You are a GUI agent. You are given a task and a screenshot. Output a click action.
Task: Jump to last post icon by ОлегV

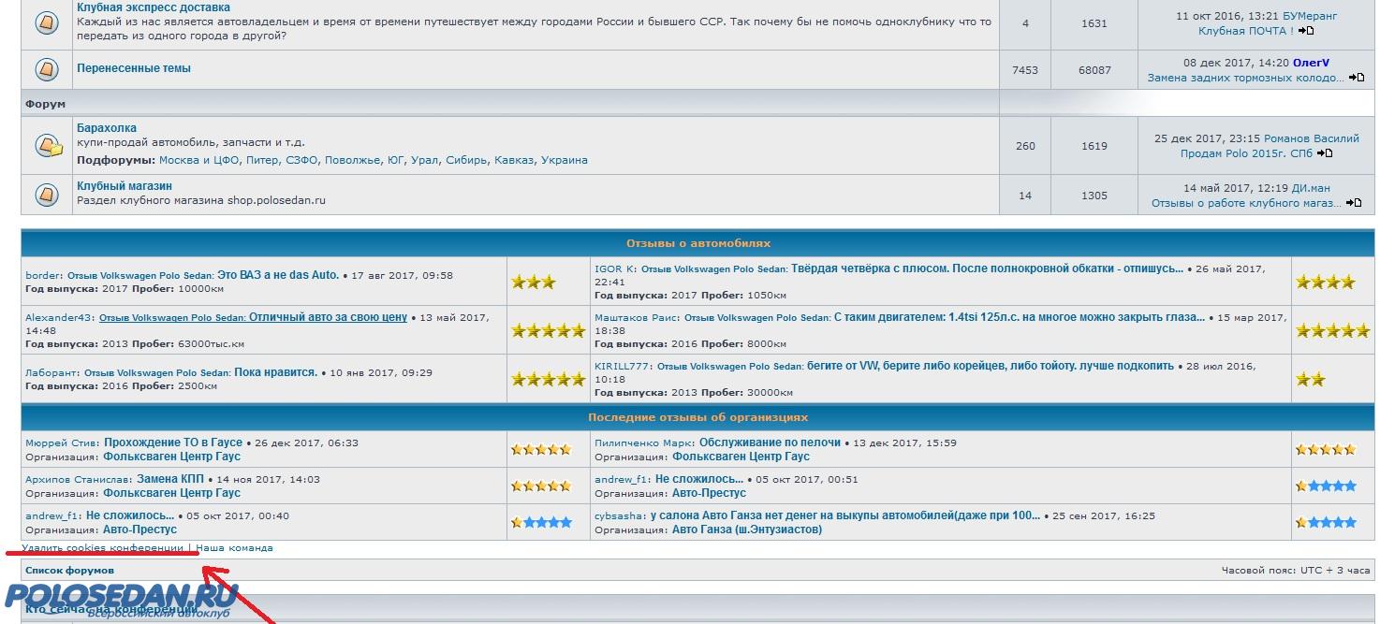[1356, 78]
